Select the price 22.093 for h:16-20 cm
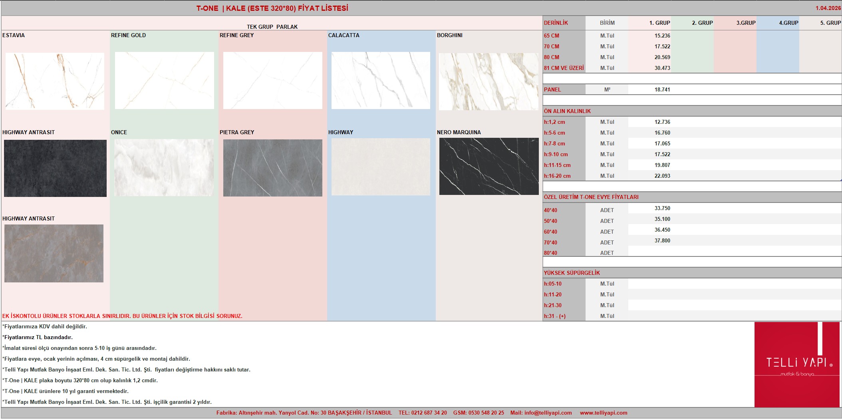842x419 pixels. [662, 176]
